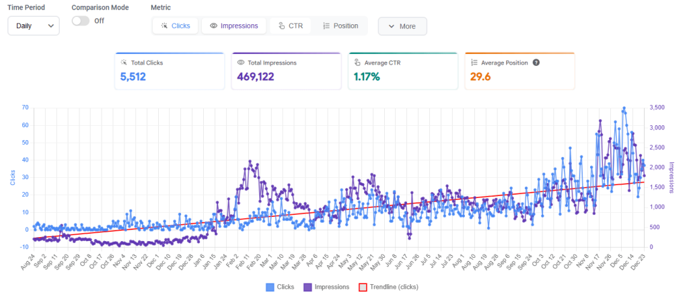The height and width of the screenshot is (299, 689).
Task: Click the icon in Total Clicks card
Action: coord(124,63)
